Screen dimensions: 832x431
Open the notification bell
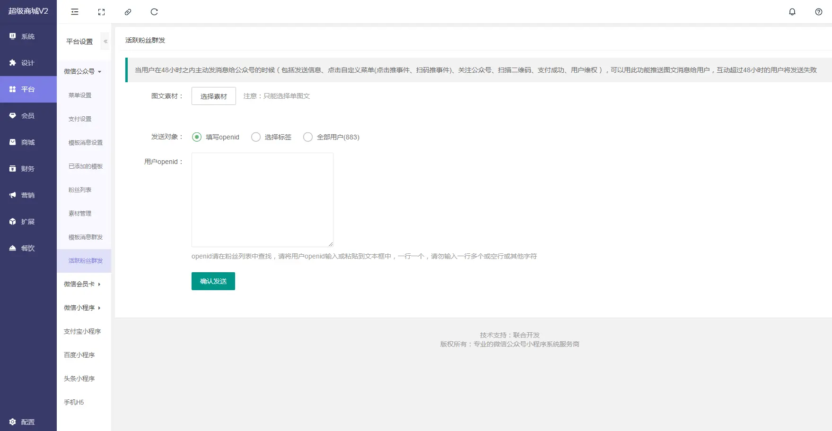point(792,12)
